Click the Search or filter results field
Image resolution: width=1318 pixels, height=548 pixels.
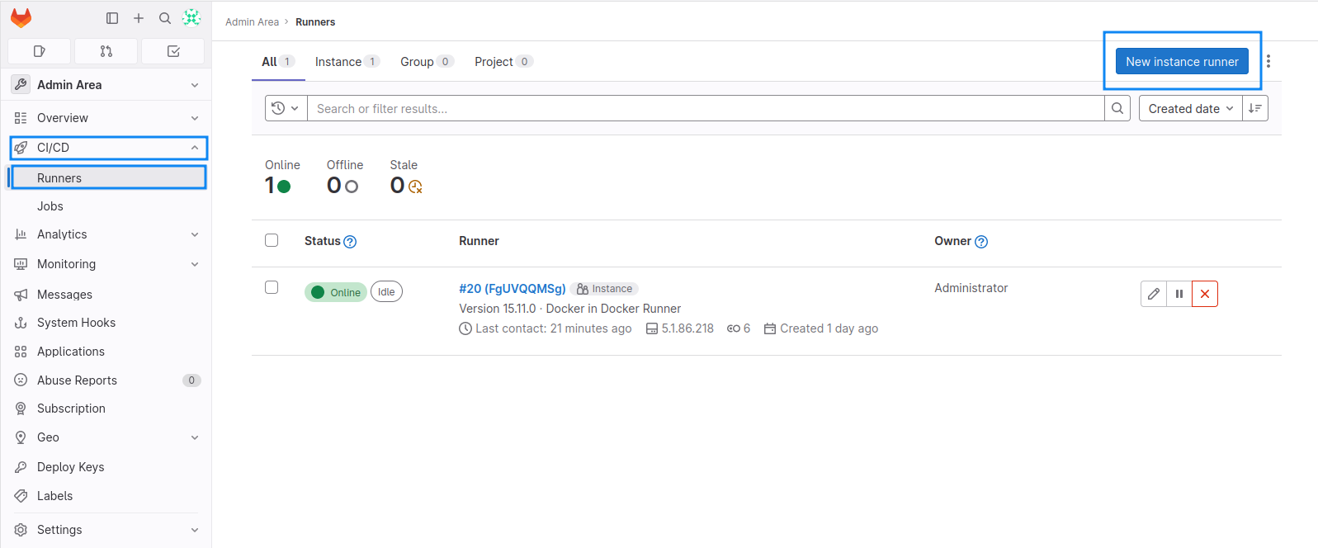tap(706, 108)
